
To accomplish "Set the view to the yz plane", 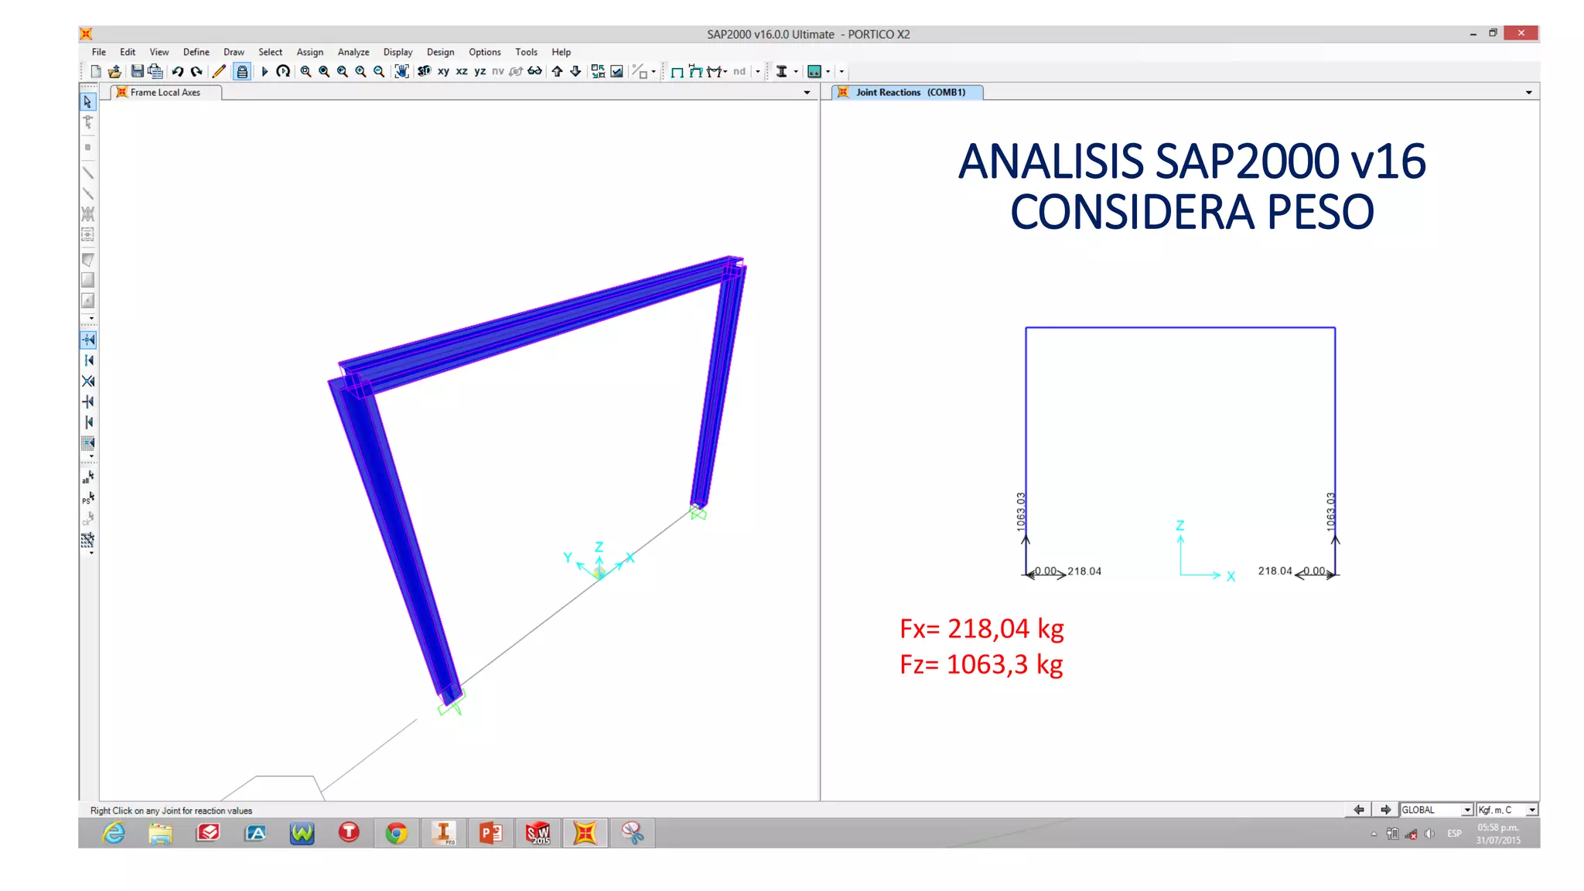I will (x=480, y=71).
